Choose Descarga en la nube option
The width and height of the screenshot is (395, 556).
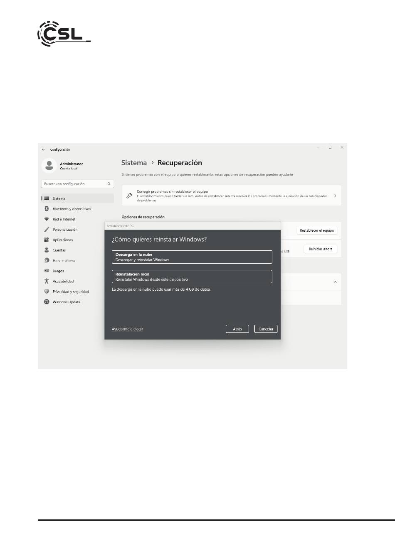(x=192, y=257)
